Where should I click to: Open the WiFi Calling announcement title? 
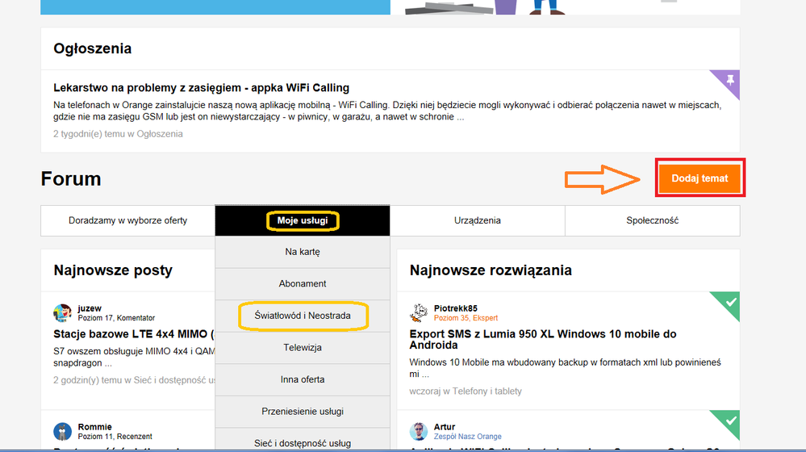[x=201, y=88]
